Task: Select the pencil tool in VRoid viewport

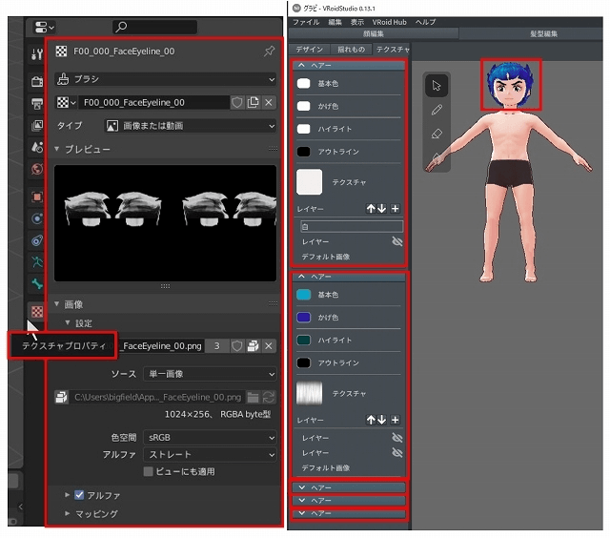Action: tap(437, 110)
